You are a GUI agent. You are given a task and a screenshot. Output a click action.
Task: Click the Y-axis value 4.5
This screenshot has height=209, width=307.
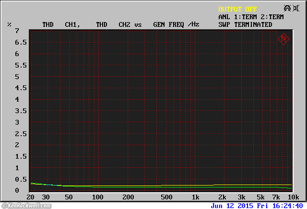click(x=21, y=88)
